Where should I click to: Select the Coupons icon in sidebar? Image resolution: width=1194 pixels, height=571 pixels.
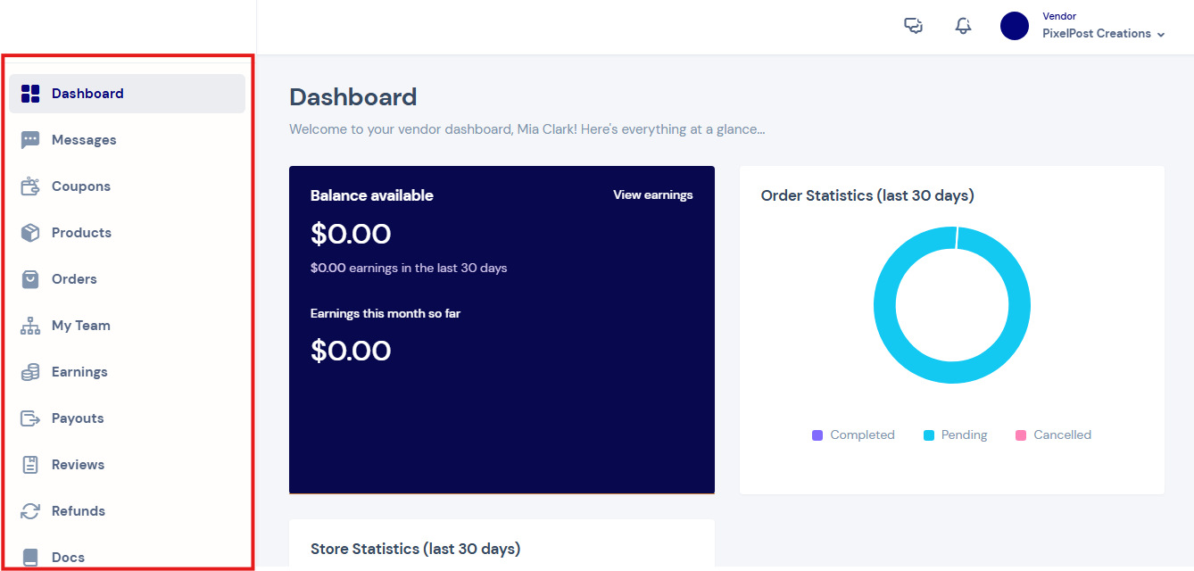[x=30, y=186]
